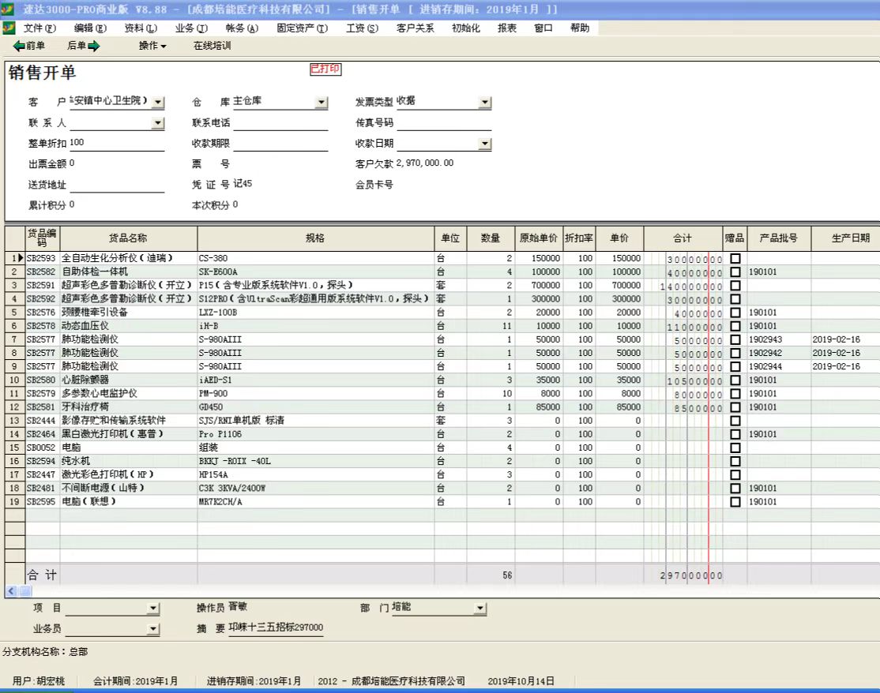
Task: Check the 赠品 box for 电脑（联想） row
Action: click(735, 502)
